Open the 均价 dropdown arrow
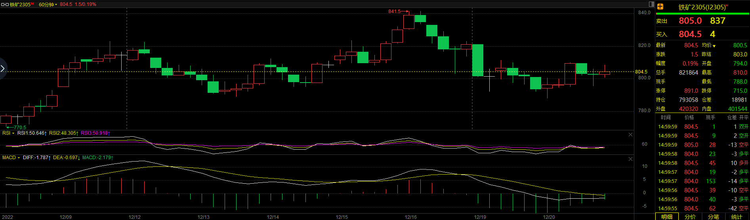 click(x=714, y=46)
